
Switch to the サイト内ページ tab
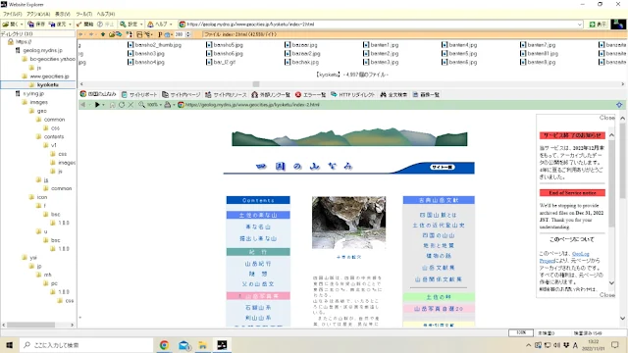point(181,95)
